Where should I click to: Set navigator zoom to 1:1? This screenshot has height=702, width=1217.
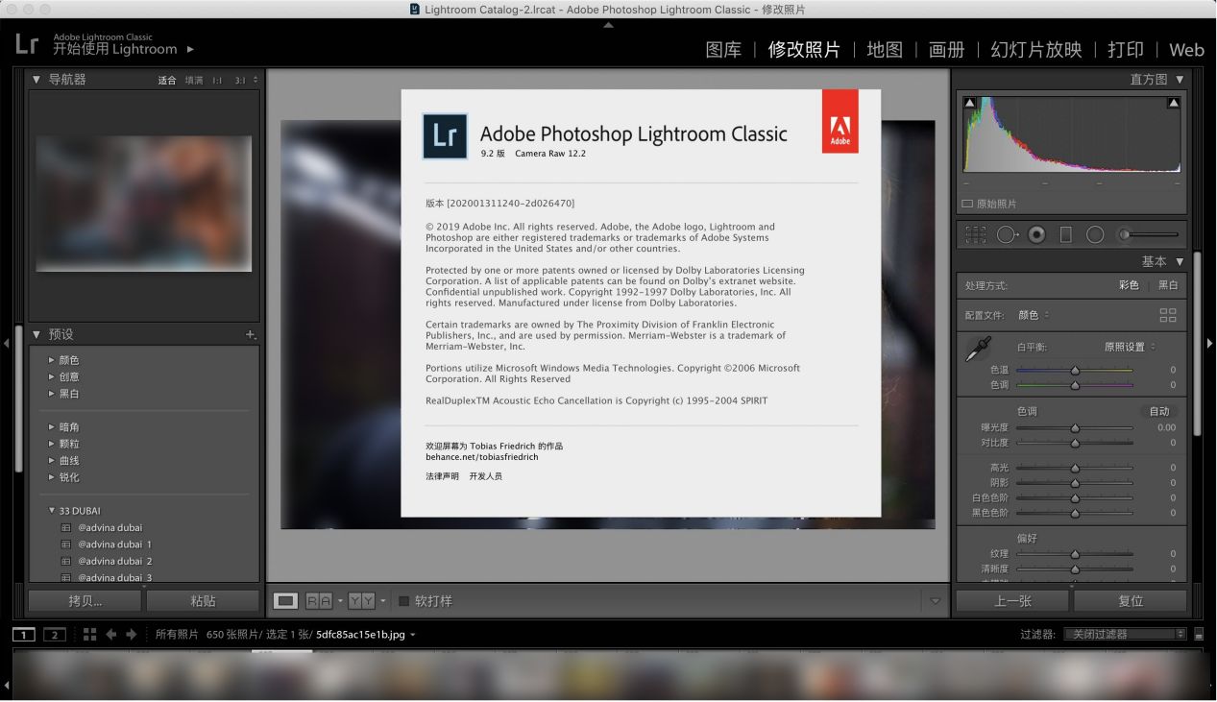[217, 81]
